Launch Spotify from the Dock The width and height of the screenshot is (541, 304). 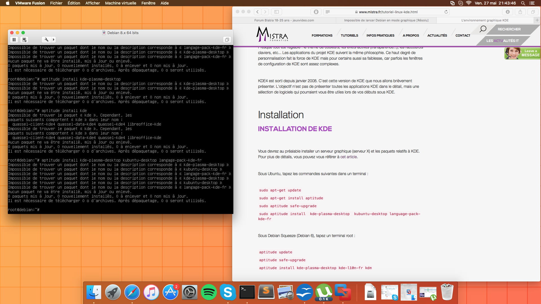pos(209,292)
